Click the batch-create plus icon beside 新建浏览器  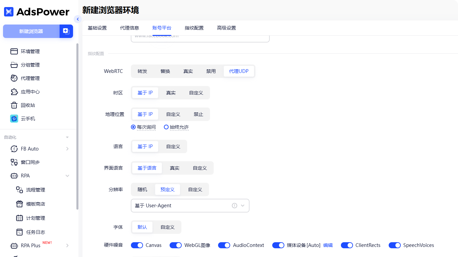[x=66, y=31]
